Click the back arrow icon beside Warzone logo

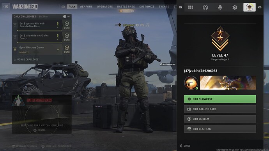(x=6, y=7)
